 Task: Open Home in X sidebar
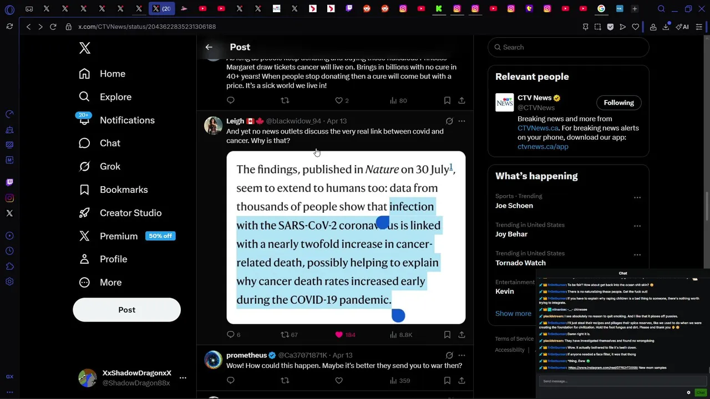102,74
